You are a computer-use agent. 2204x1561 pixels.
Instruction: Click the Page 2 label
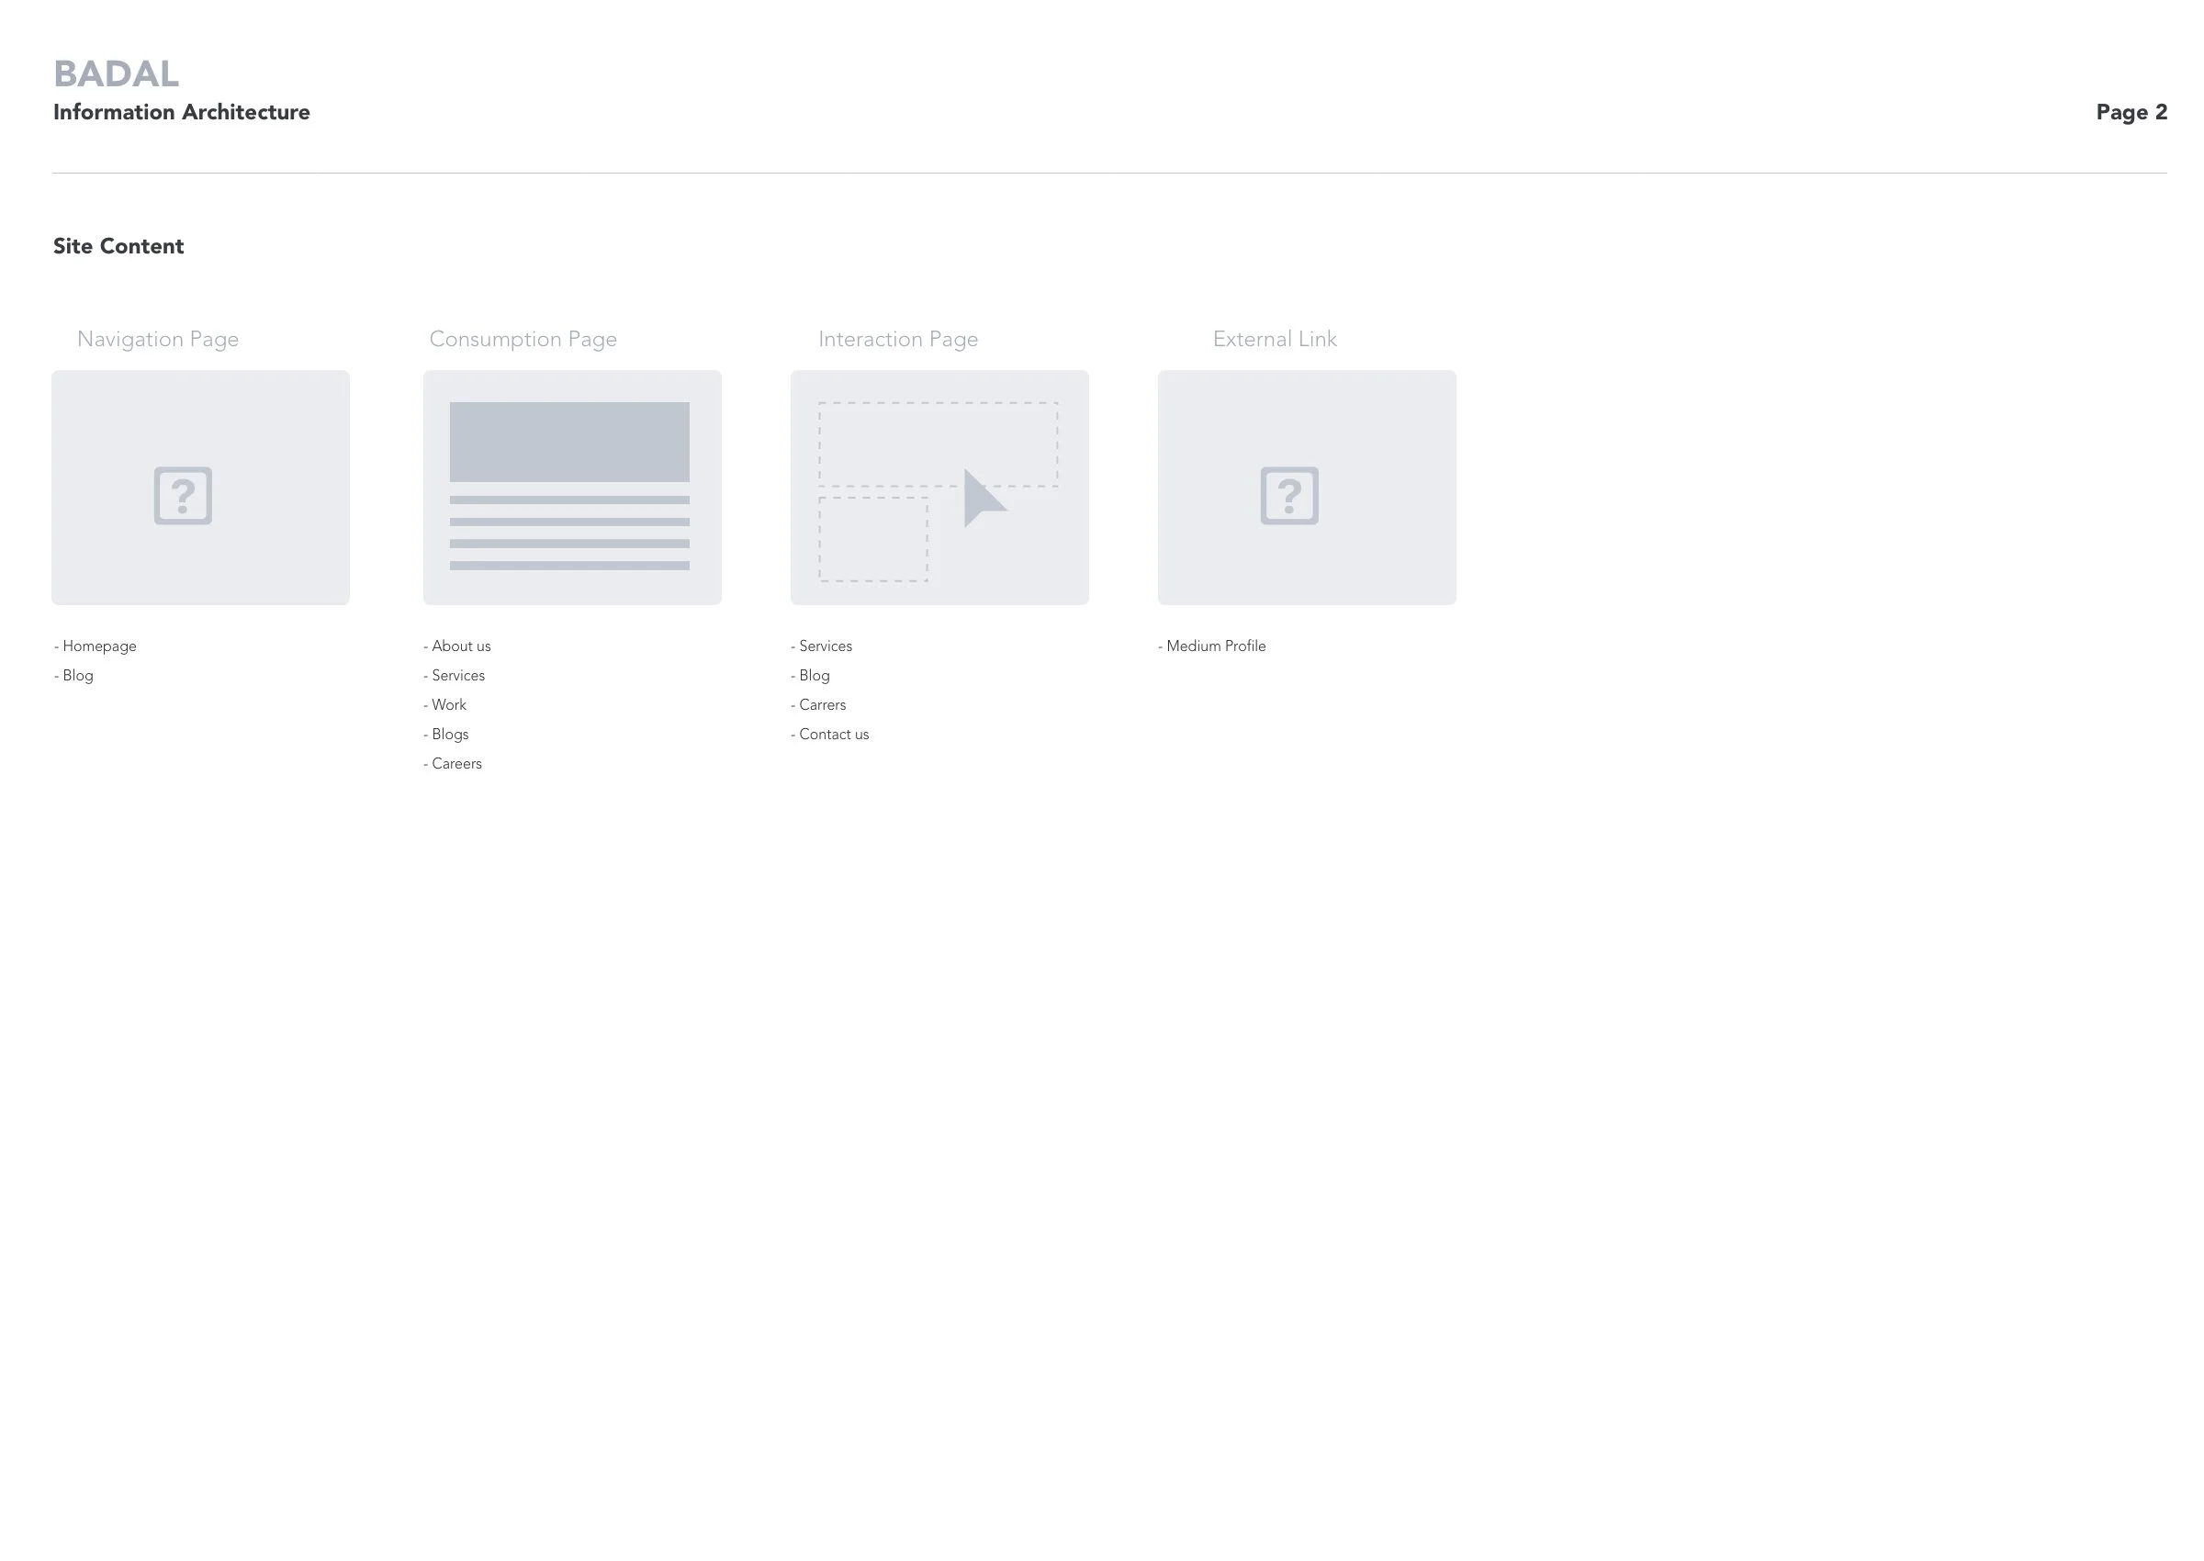(x=2131, y=112)
